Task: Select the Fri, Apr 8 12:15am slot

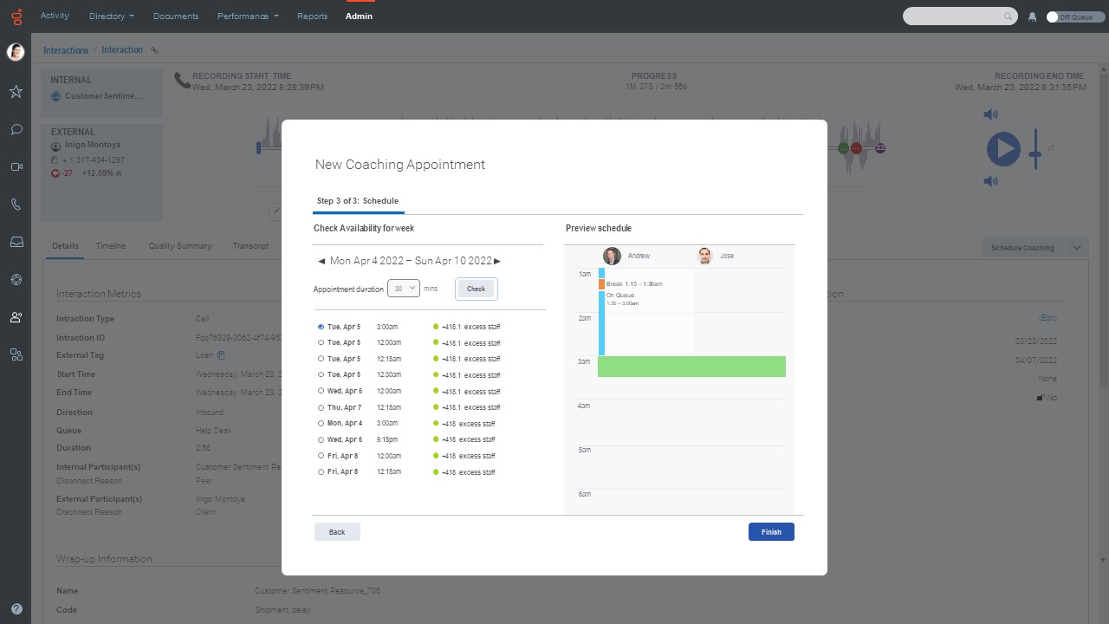Action: [321, 471]
